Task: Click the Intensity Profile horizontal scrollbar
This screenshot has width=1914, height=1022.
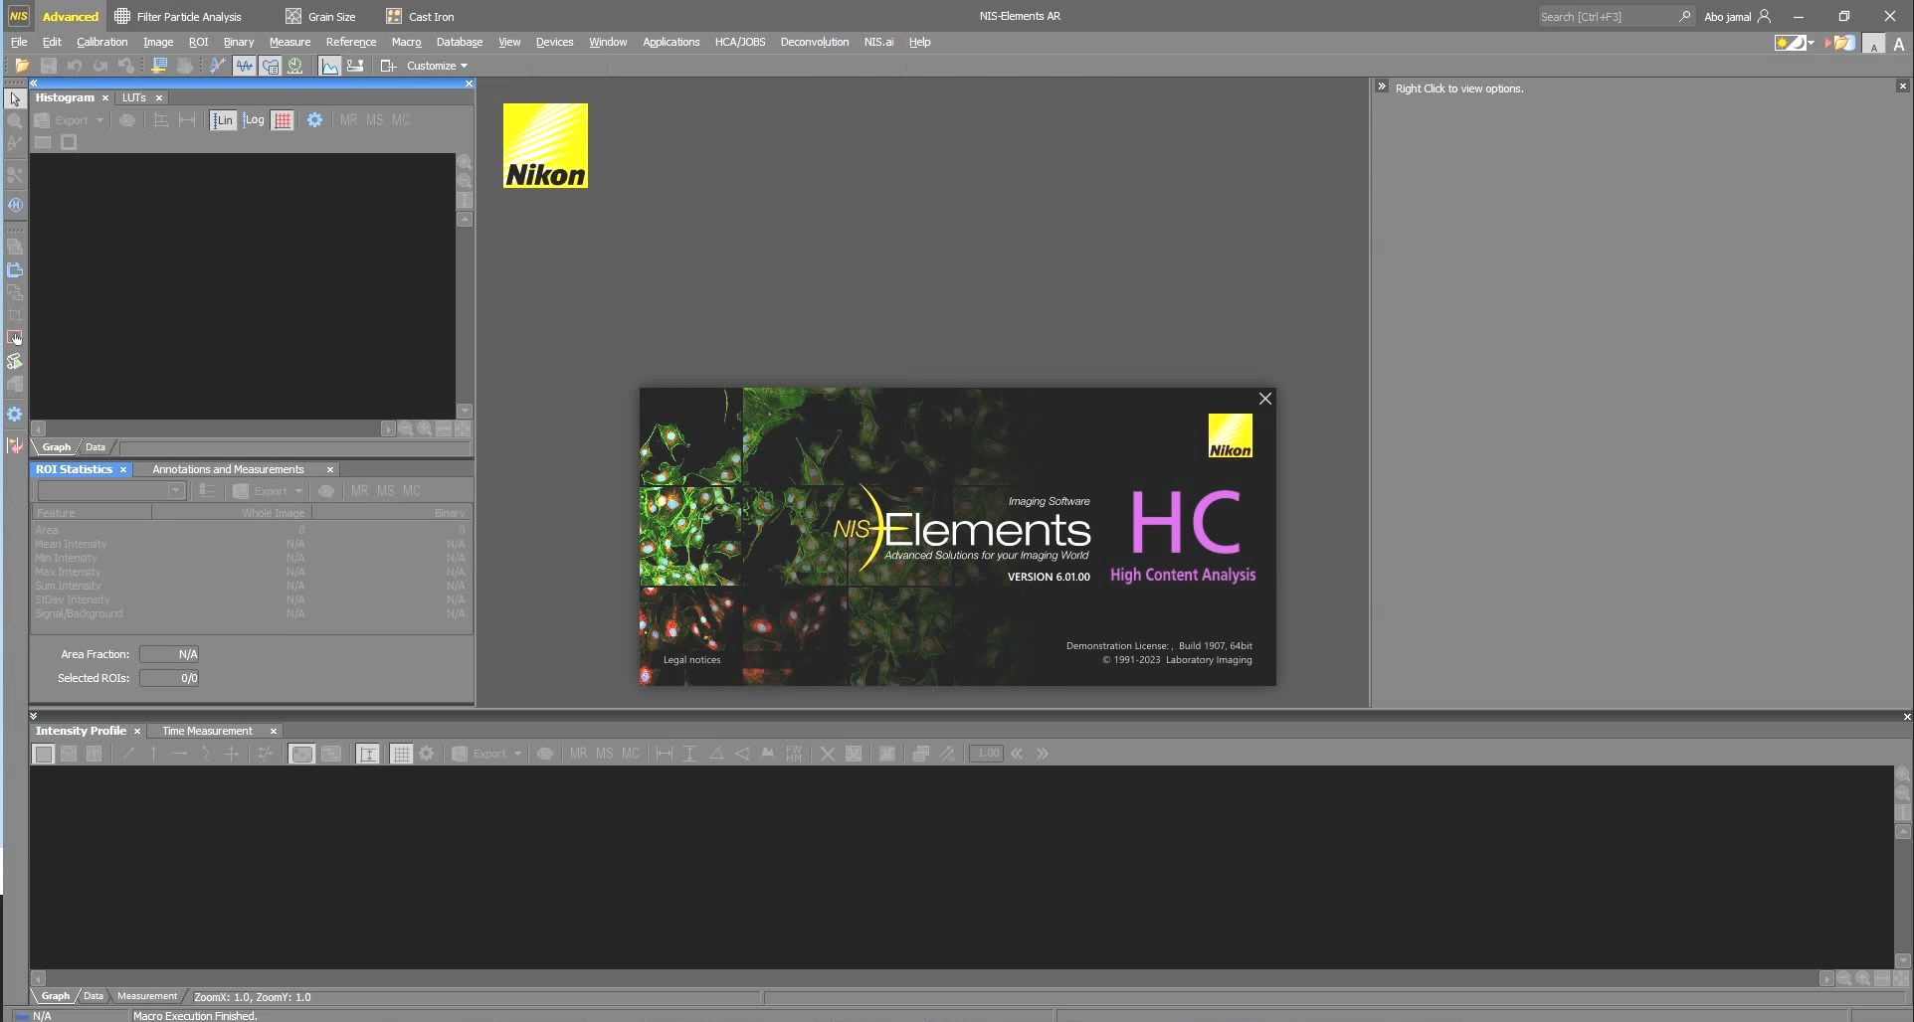Action: pyautogui.click(x=932, y=978)
